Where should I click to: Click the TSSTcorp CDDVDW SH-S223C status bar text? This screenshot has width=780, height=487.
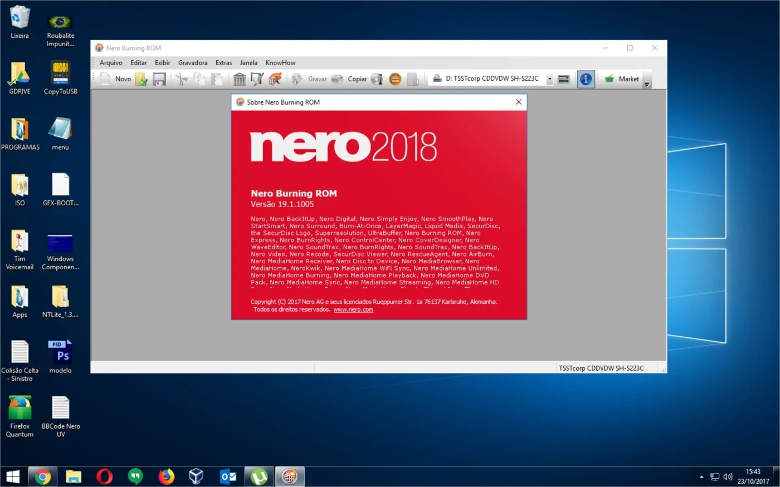(x=601, y=368)
